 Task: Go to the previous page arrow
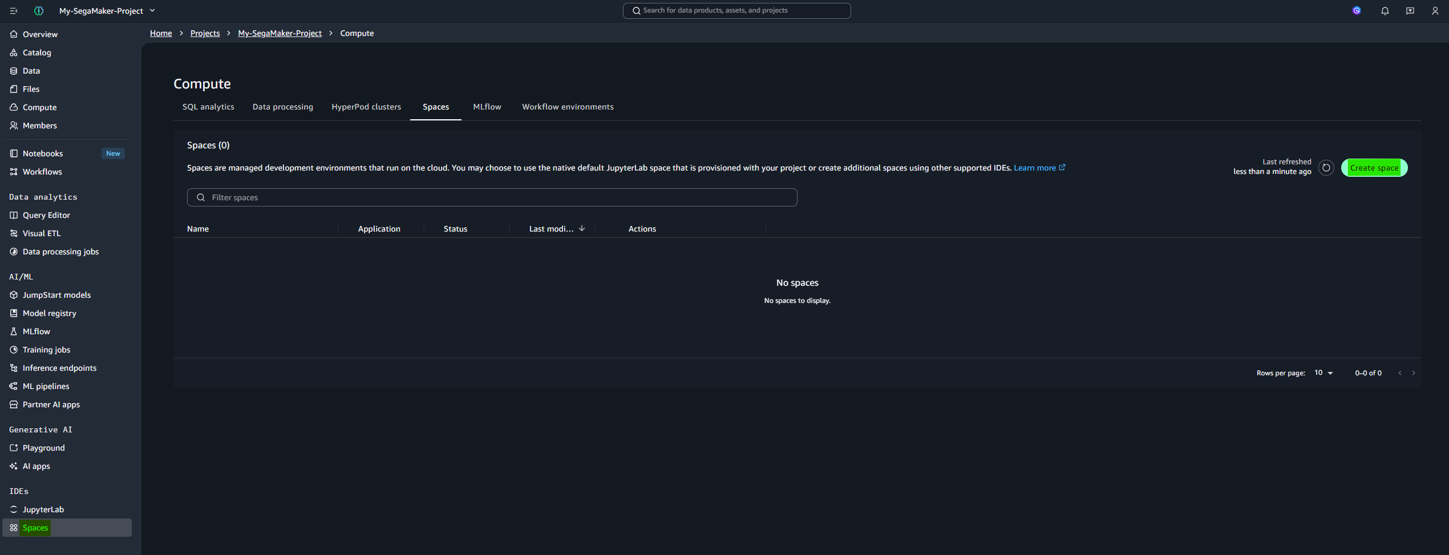coord(1400,373)
